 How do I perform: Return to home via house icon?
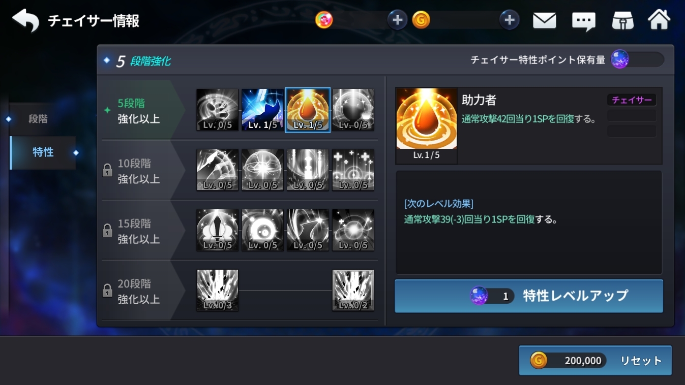coord(659,20)
